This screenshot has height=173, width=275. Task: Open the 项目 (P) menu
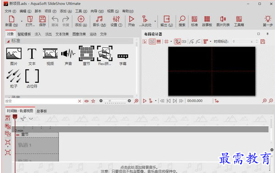coord(51,11)
